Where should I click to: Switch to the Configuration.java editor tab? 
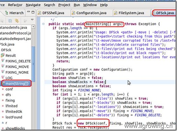[91, 13]
